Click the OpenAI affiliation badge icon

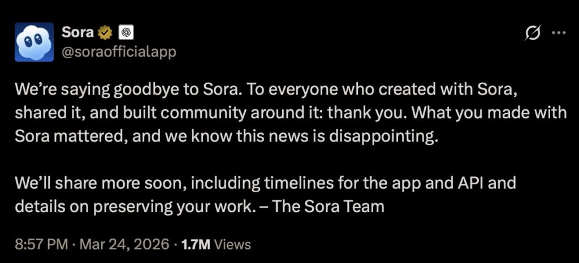tap(126, 33)
